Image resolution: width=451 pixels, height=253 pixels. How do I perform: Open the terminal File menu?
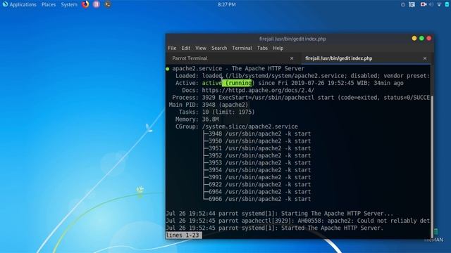172,48
